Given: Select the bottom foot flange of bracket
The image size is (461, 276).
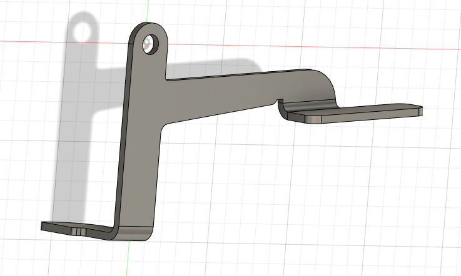Looking at the screenshot, I should (76, 229).
